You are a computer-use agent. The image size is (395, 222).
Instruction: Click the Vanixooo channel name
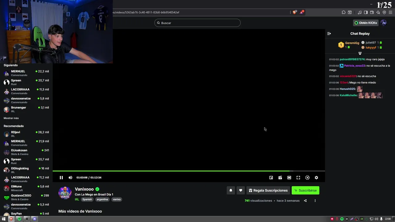[84, 189]
